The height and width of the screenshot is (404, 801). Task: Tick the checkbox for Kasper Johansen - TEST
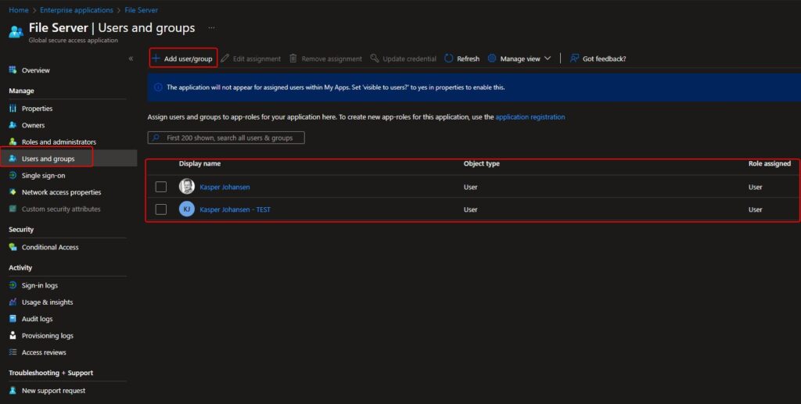click(x=161, y=209)
